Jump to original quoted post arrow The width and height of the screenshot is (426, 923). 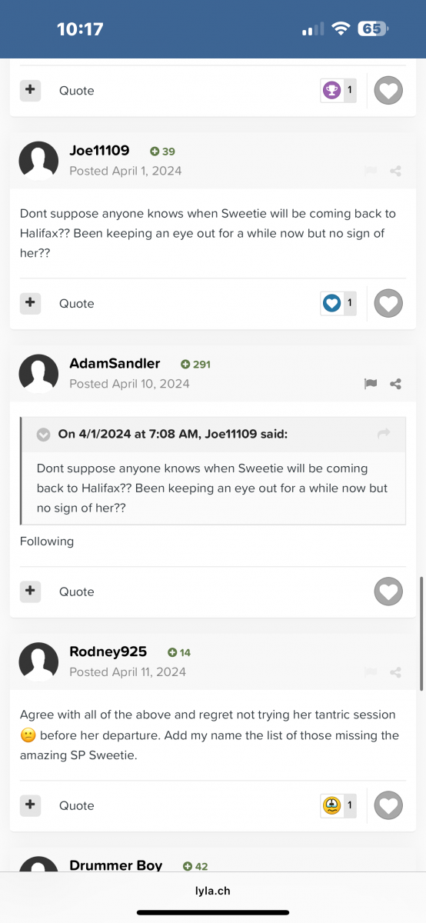(x=384, y=434)
